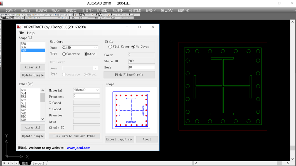Screen dimensions: 296x166
Task: Click the Plot printer icon
Action: tap(9, 15)
